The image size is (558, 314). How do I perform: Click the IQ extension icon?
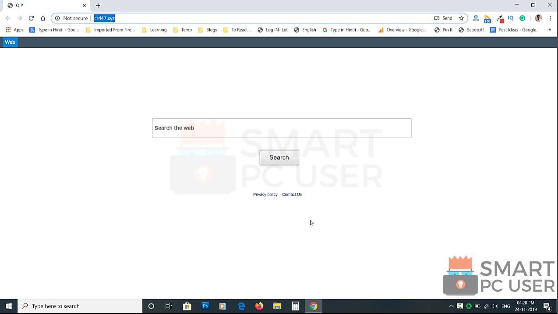tap(510, 18)
